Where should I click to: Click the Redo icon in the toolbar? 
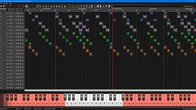84,6
